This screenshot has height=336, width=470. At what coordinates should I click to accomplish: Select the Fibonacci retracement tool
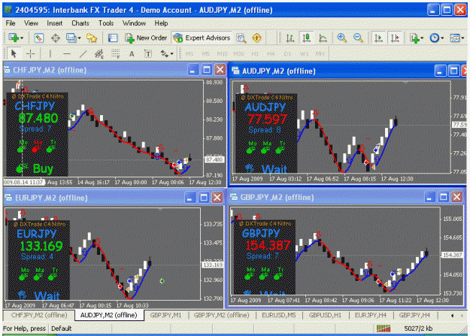click(115, 54)
